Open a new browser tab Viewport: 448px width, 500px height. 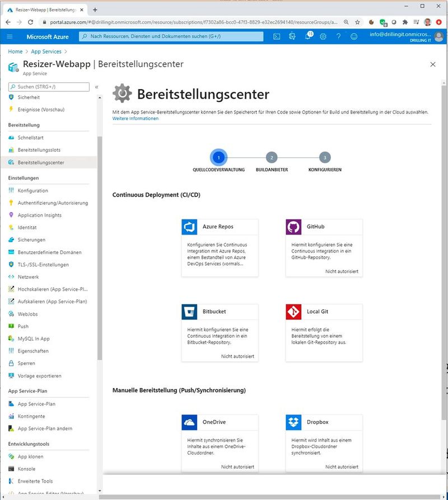(95, 10)
